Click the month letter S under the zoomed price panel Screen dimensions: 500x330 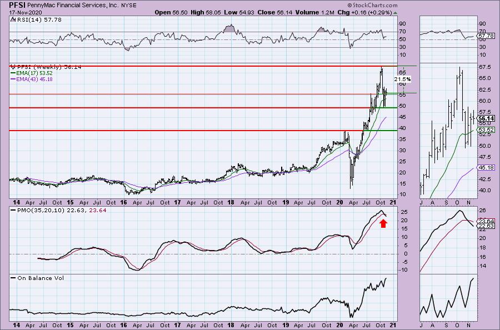click(x=447, y=202)
